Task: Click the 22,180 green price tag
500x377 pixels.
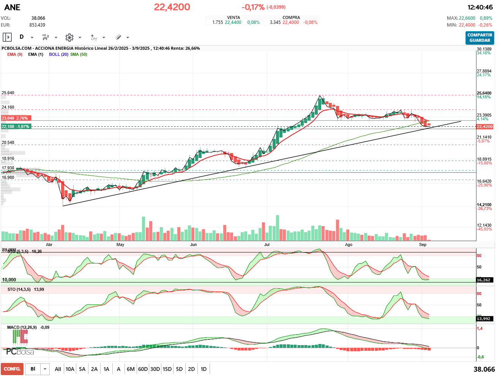Action: click(x=16, y=126)
